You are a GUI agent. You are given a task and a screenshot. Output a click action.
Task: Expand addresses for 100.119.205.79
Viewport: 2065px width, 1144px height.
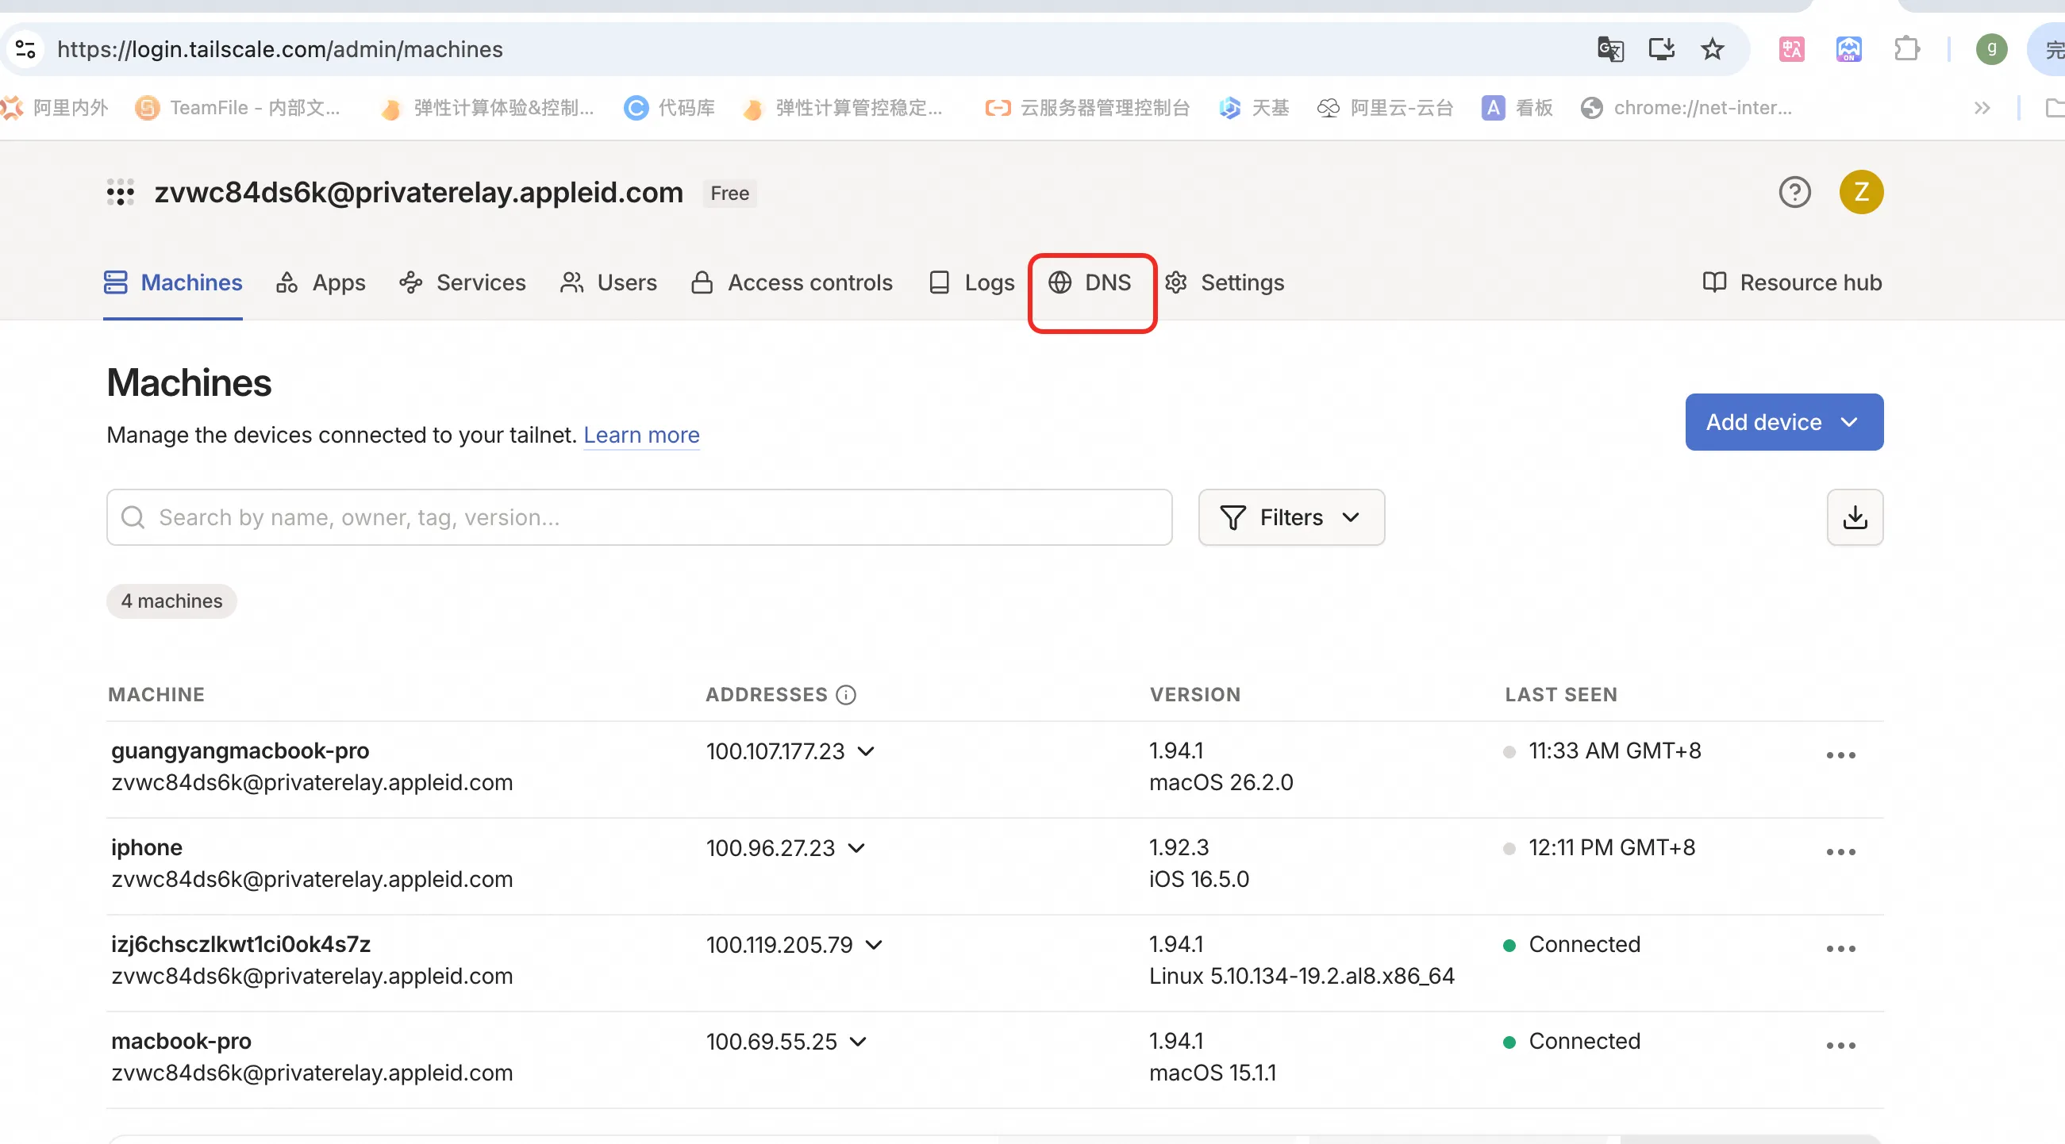point(875,946)
